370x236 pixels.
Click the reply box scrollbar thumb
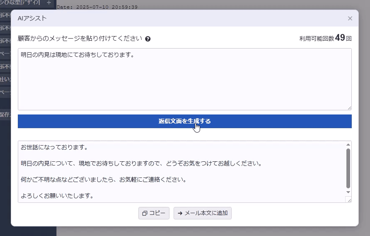[348, 168]
